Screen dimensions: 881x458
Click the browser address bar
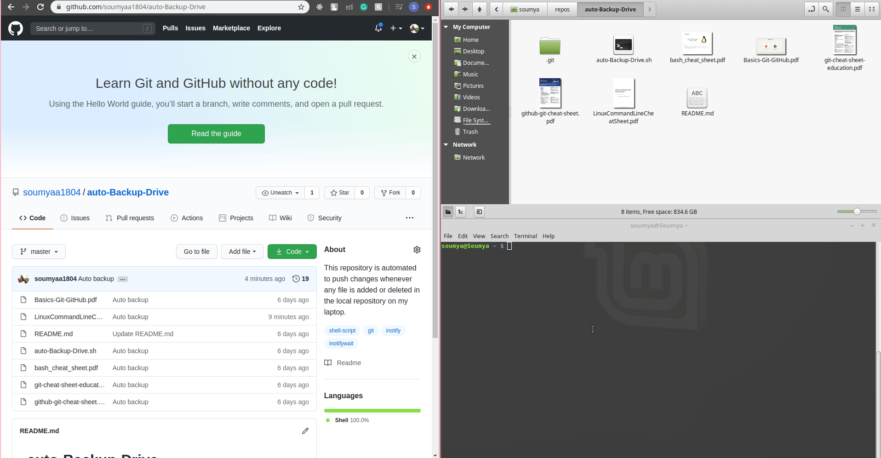(179, 7)
